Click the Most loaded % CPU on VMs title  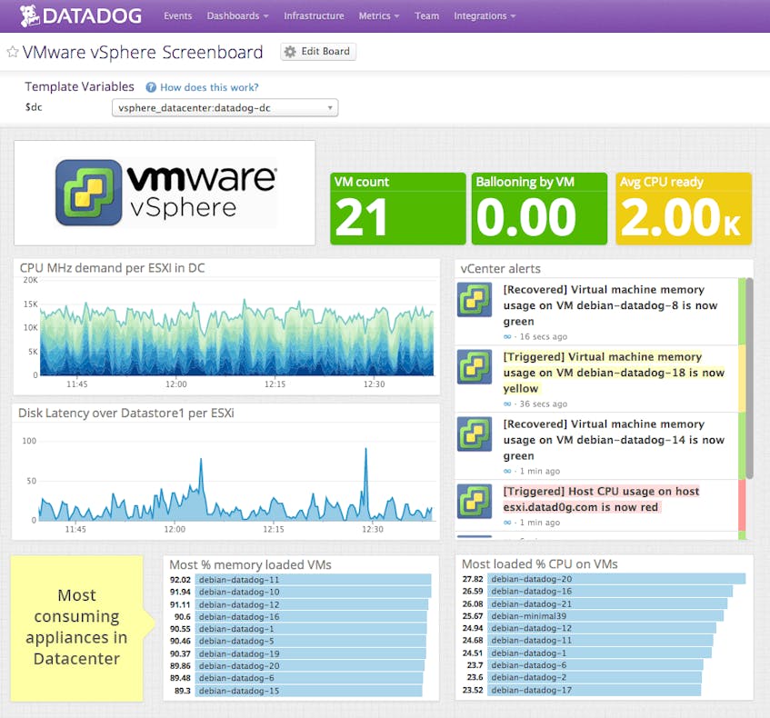540,564
